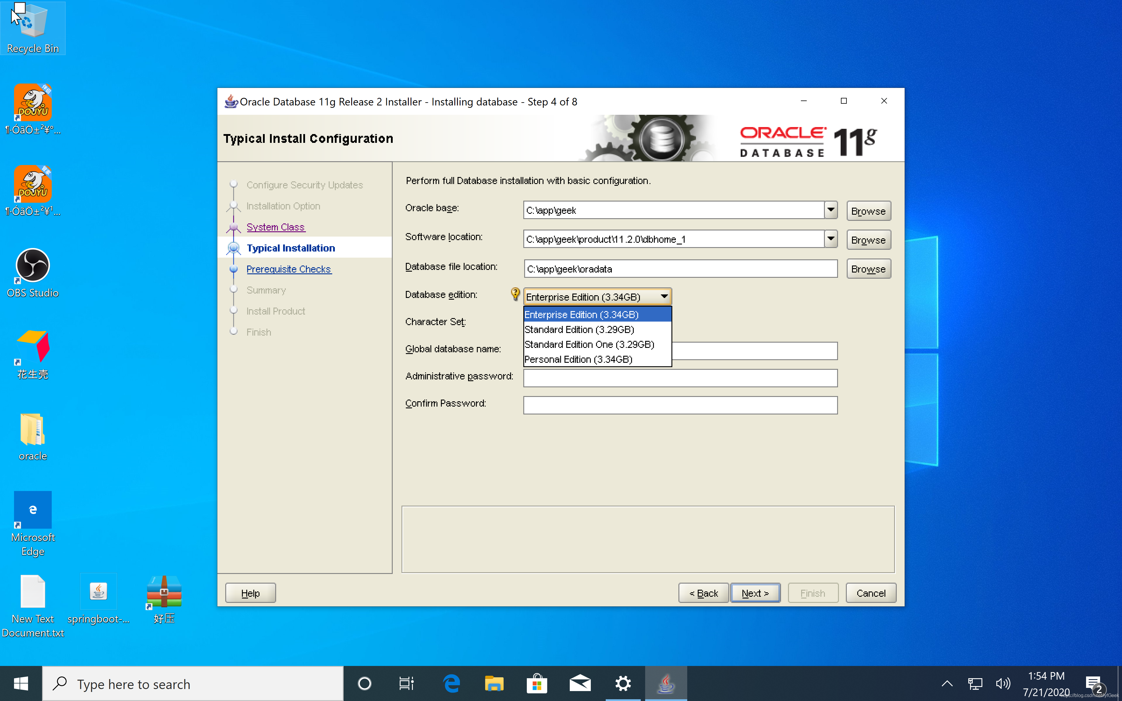The width and height of the screenshot is (1122, 701).
Task: Launch Microsoft Edge desktop shortcut
Action: pos(32,524)
